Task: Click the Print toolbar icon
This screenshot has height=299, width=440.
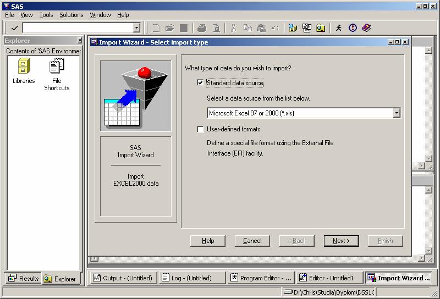Action: point(202,28)
